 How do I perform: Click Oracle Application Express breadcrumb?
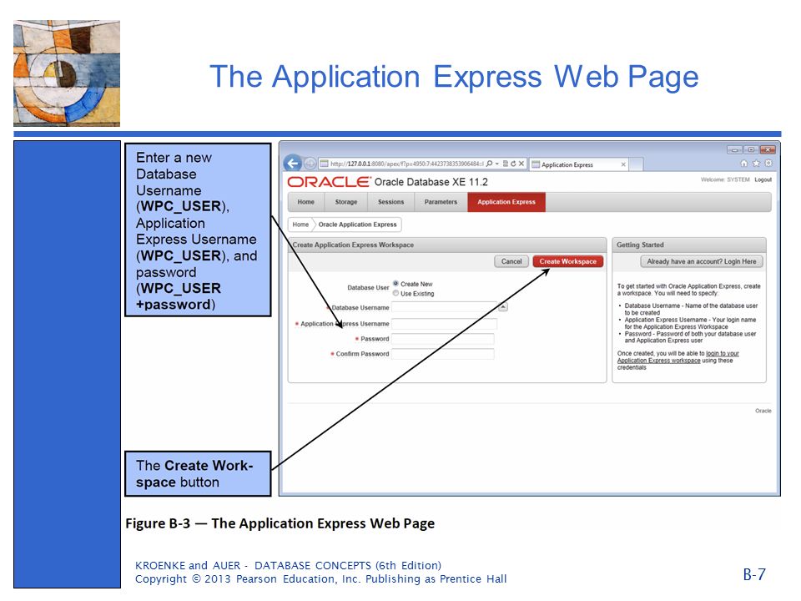(x=357, y=225)
